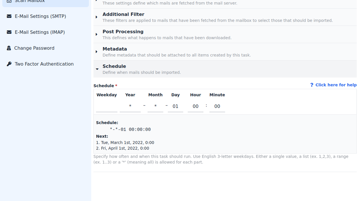This screenshot has width=359, height=201.
Task: Focus the Year schedule field
Action: (130, 106)
